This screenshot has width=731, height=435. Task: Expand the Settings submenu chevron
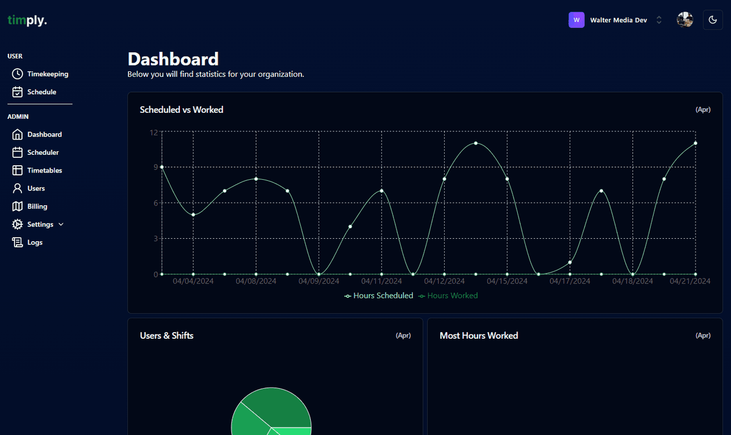[x=61, y=225]
